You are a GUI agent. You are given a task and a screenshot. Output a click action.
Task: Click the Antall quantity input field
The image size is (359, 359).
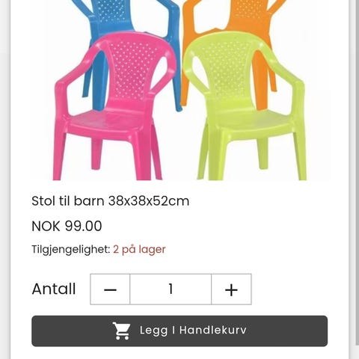pos(171,289)
